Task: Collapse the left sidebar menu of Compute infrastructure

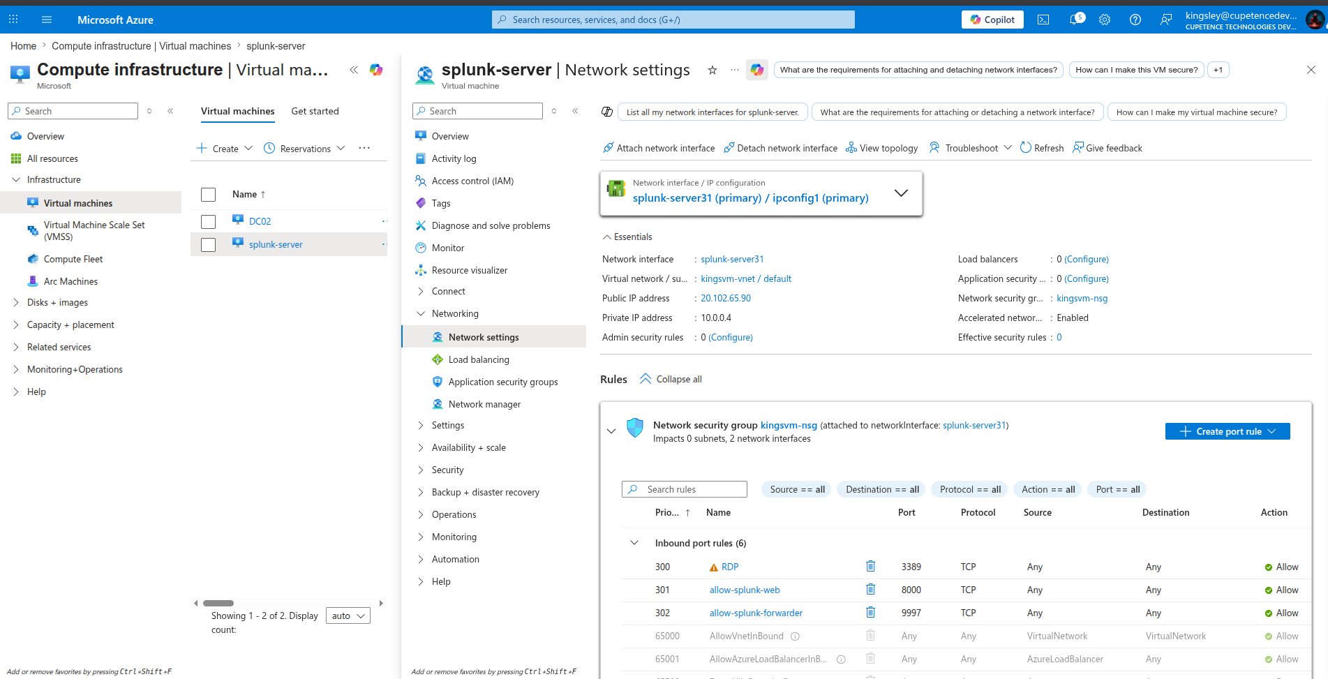Action: pos(170,111)
